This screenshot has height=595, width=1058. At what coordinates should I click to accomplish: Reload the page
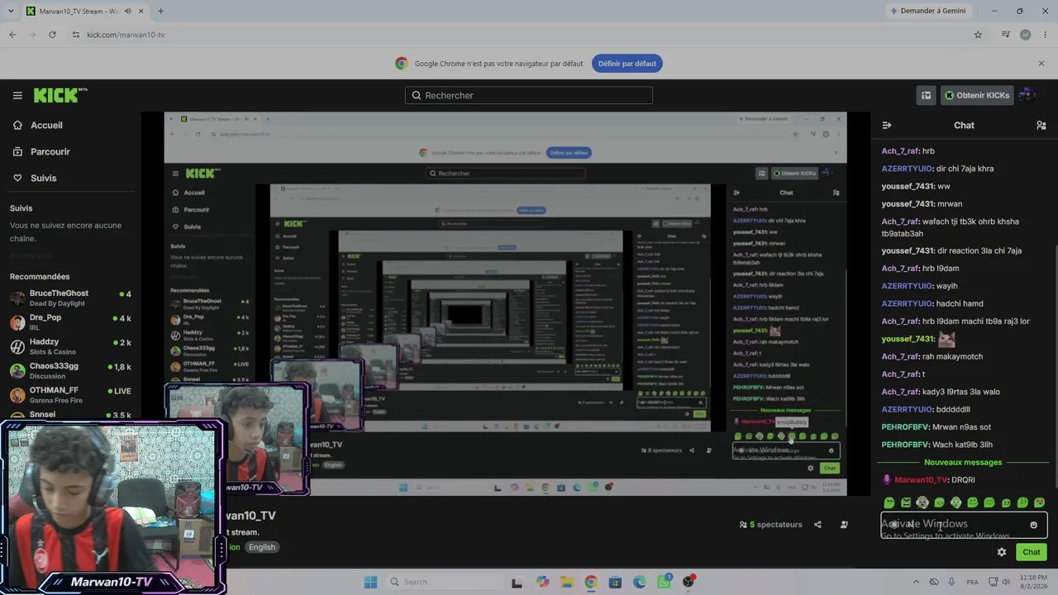click(x=52, y=35)
